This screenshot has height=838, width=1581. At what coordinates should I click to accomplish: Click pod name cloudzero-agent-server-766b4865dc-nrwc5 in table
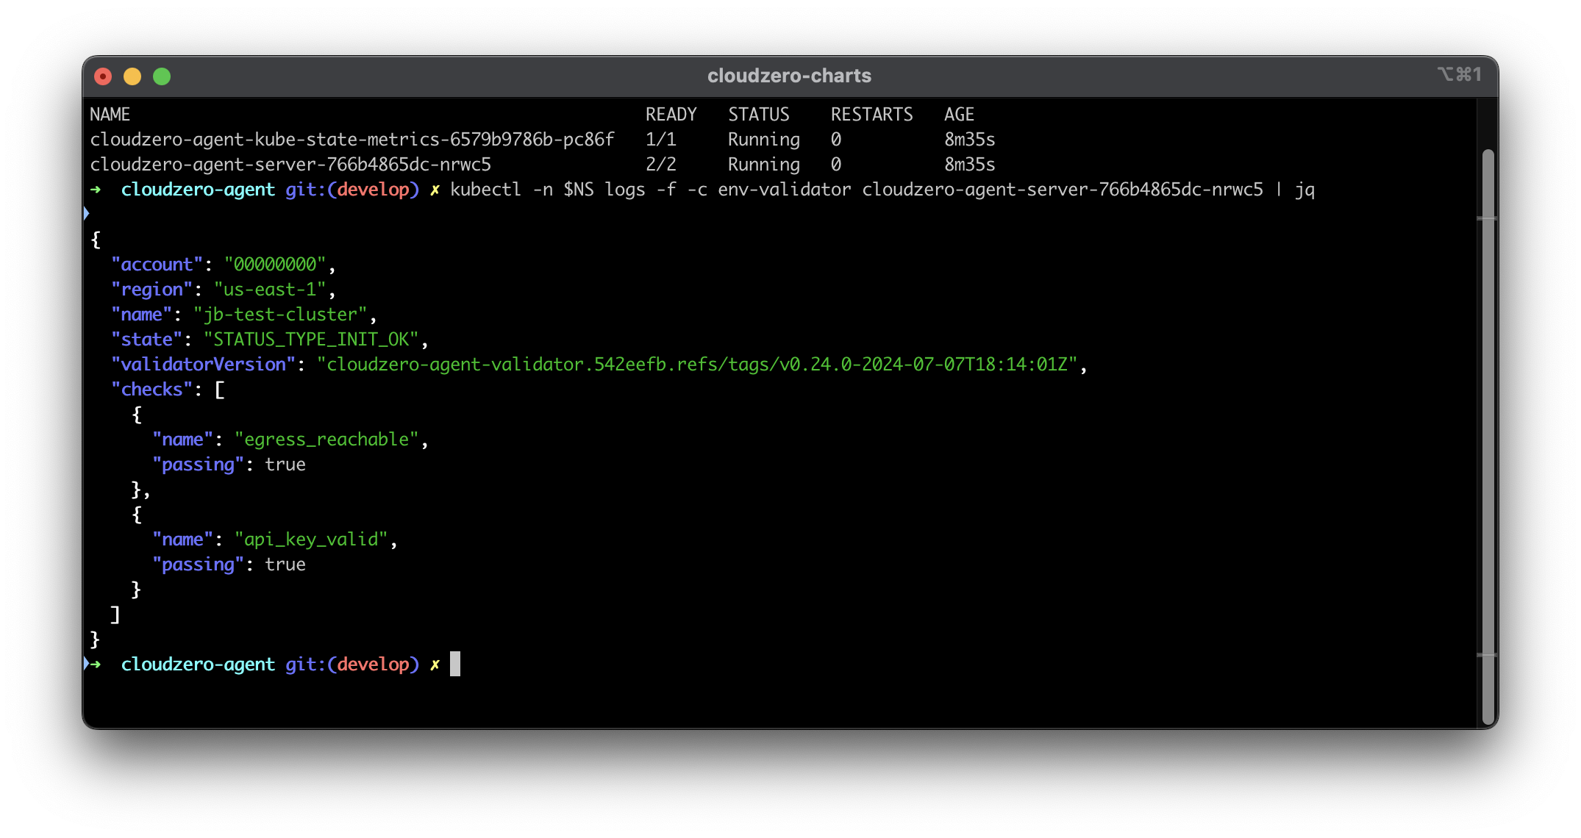pyautogui.click(x=290, y=165)
